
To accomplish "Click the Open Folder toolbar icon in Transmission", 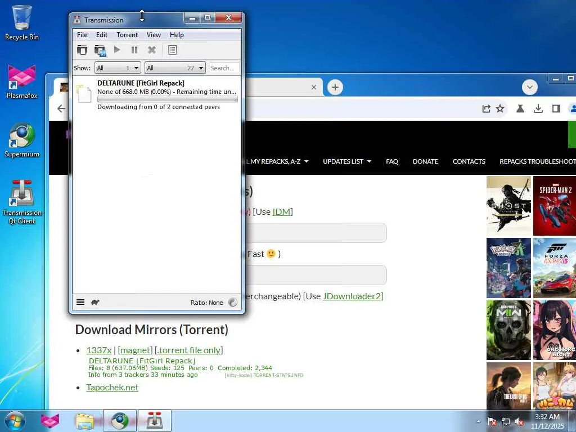I will (x=100, y=50).
